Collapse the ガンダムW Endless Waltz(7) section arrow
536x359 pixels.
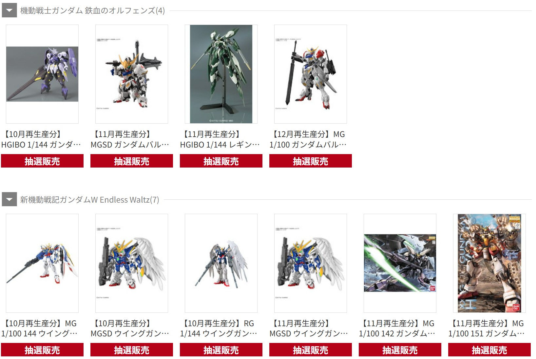tap(9, 199)
